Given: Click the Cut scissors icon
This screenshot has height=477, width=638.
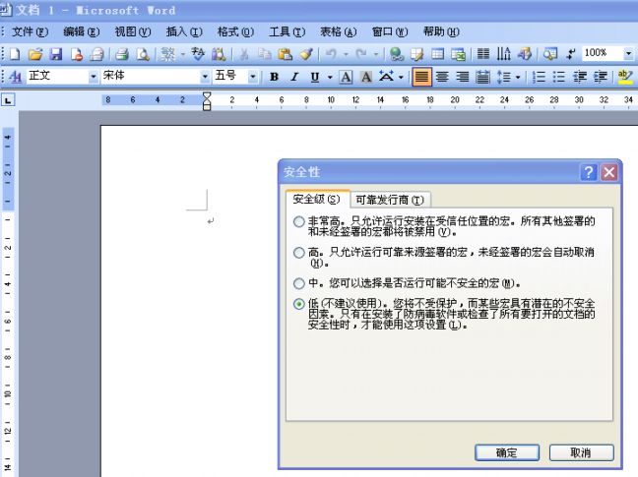Looking at the screenshot, I should pos(244,54).
